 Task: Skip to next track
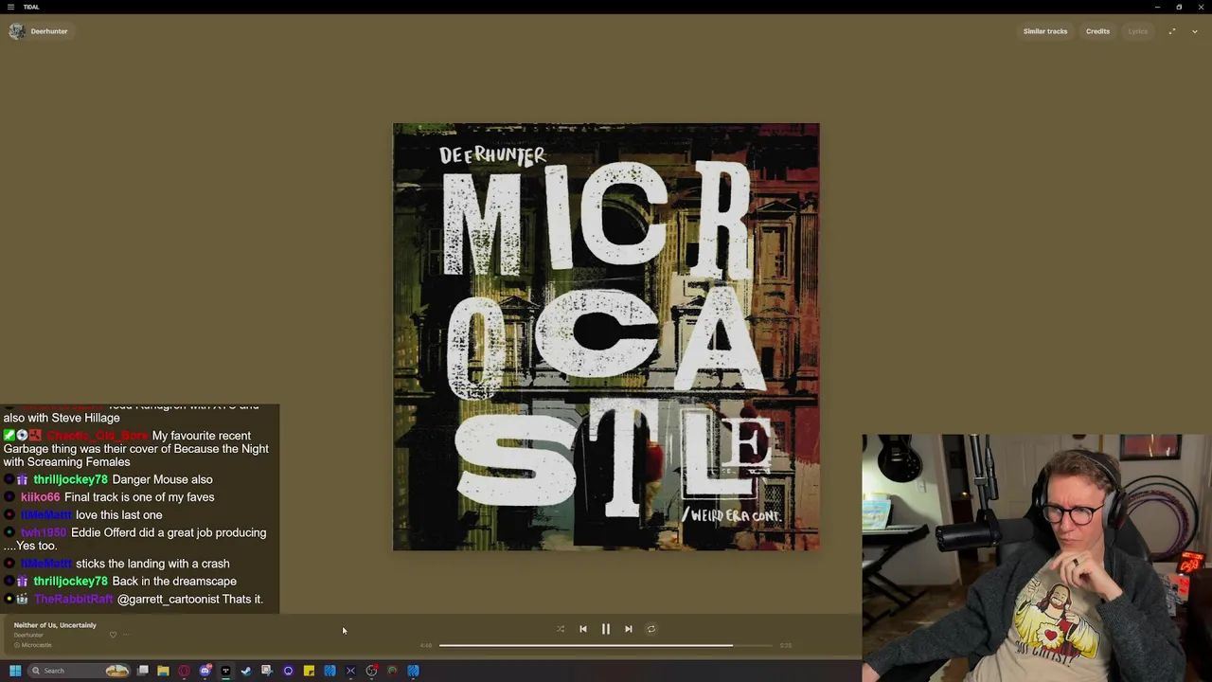[x=629, y=629]
